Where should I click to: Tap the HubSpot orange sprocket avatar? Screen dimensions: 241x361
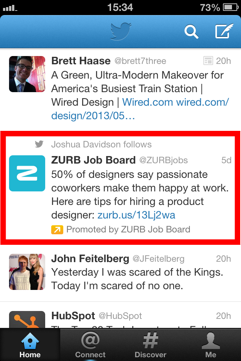click(x=27, y=319)
